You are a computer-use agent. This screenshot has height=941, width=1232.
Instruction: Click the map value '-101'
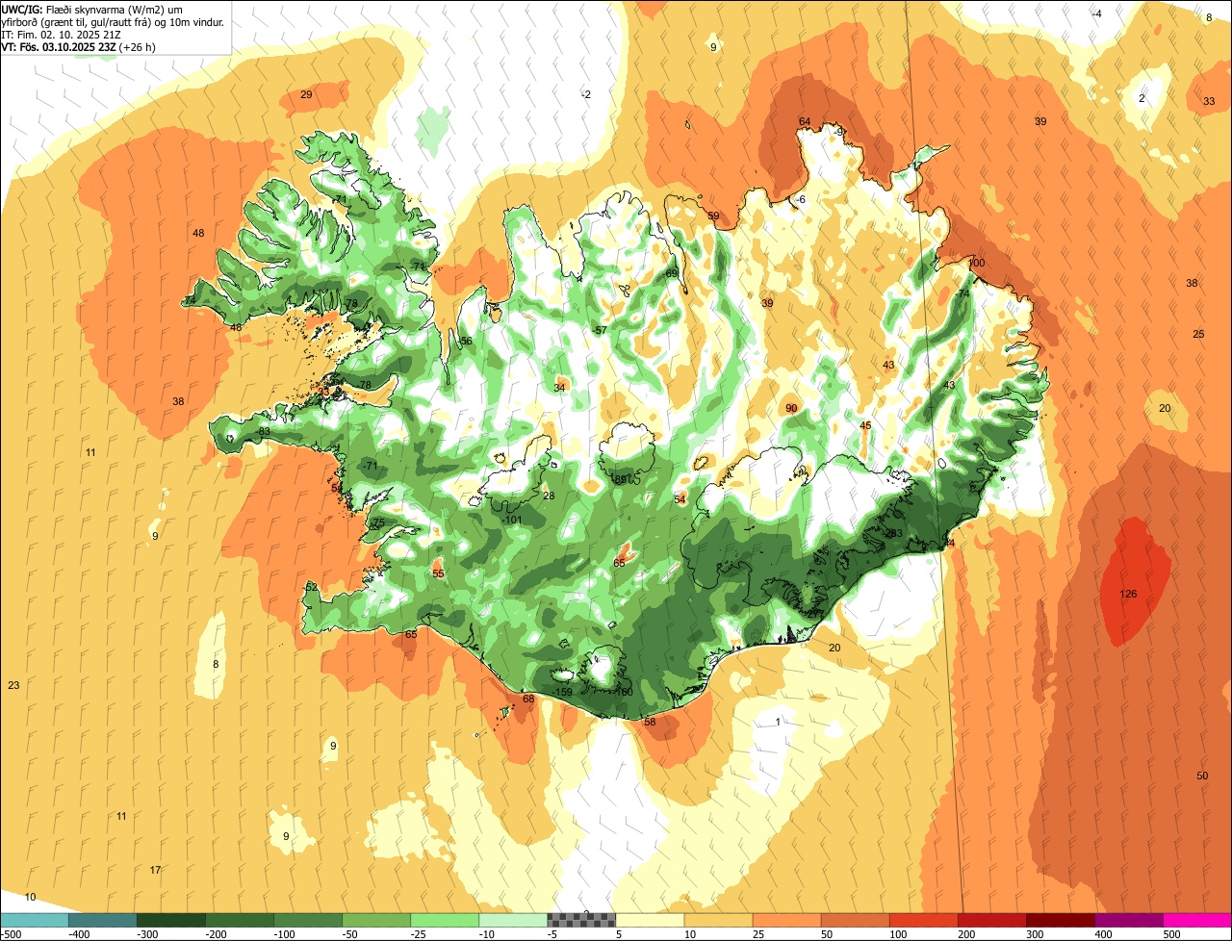coord(513,520)
